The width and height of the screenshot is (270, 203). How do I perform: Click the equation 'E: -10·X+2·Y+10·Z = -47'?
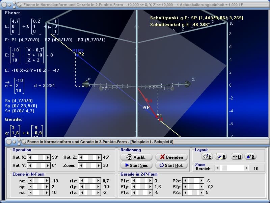coord(32,70)
